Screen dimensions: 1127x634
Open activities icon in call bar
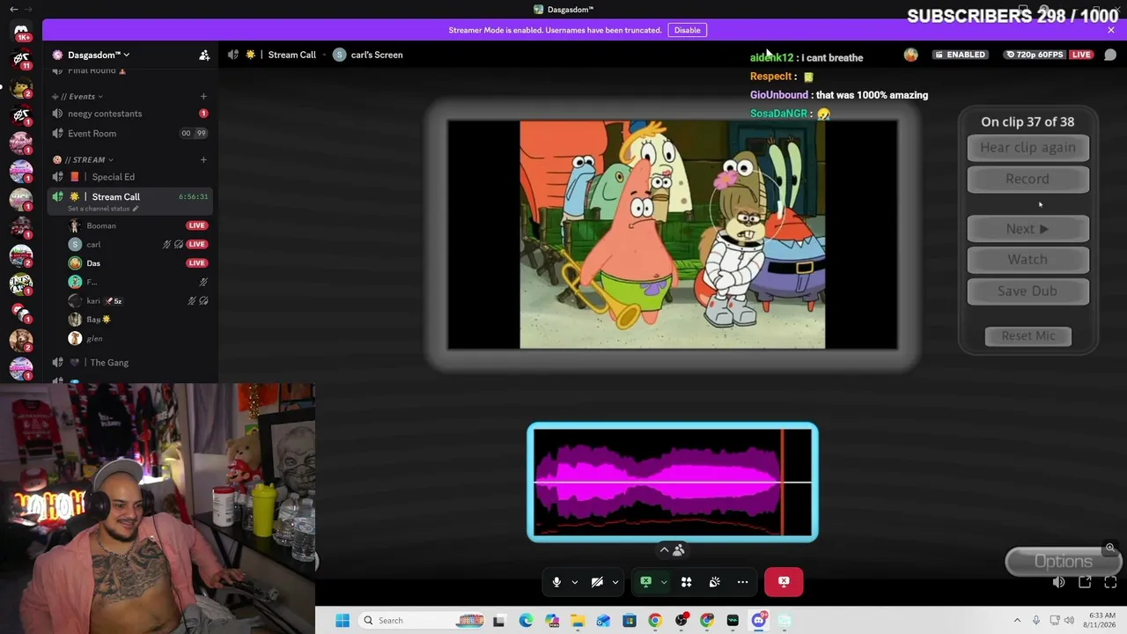pos(687,582)
